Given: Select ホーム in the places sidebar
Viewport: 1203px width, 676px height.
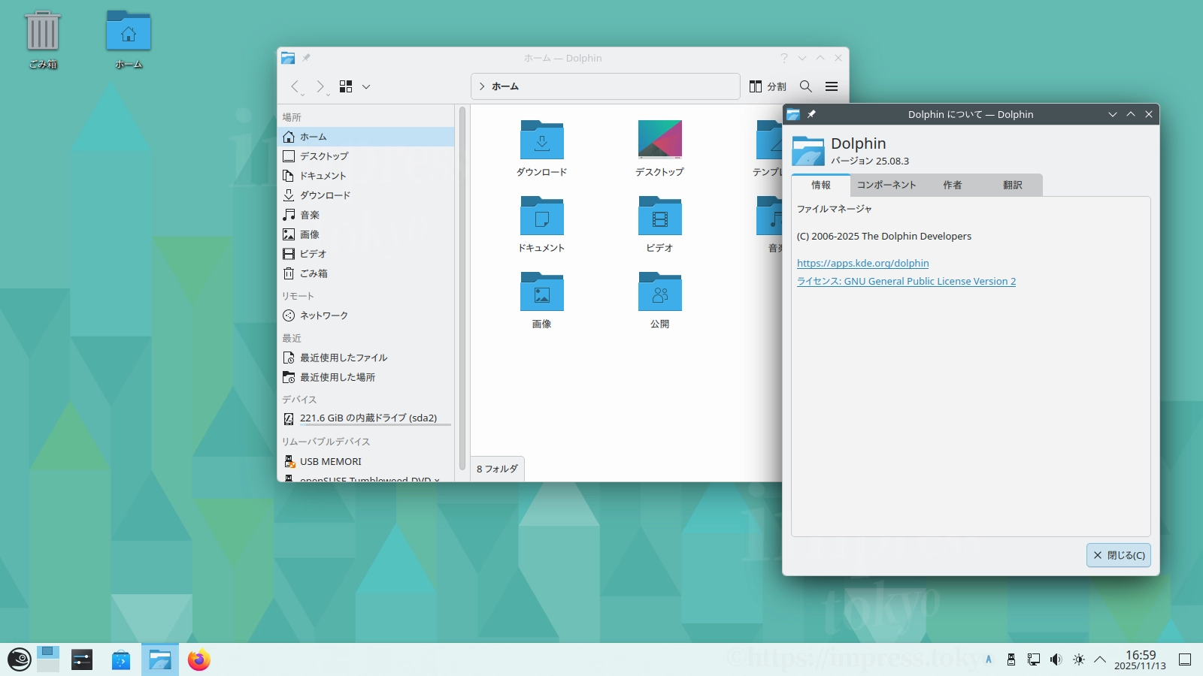Looking at the screenshot, I should (x=366, y=137).
